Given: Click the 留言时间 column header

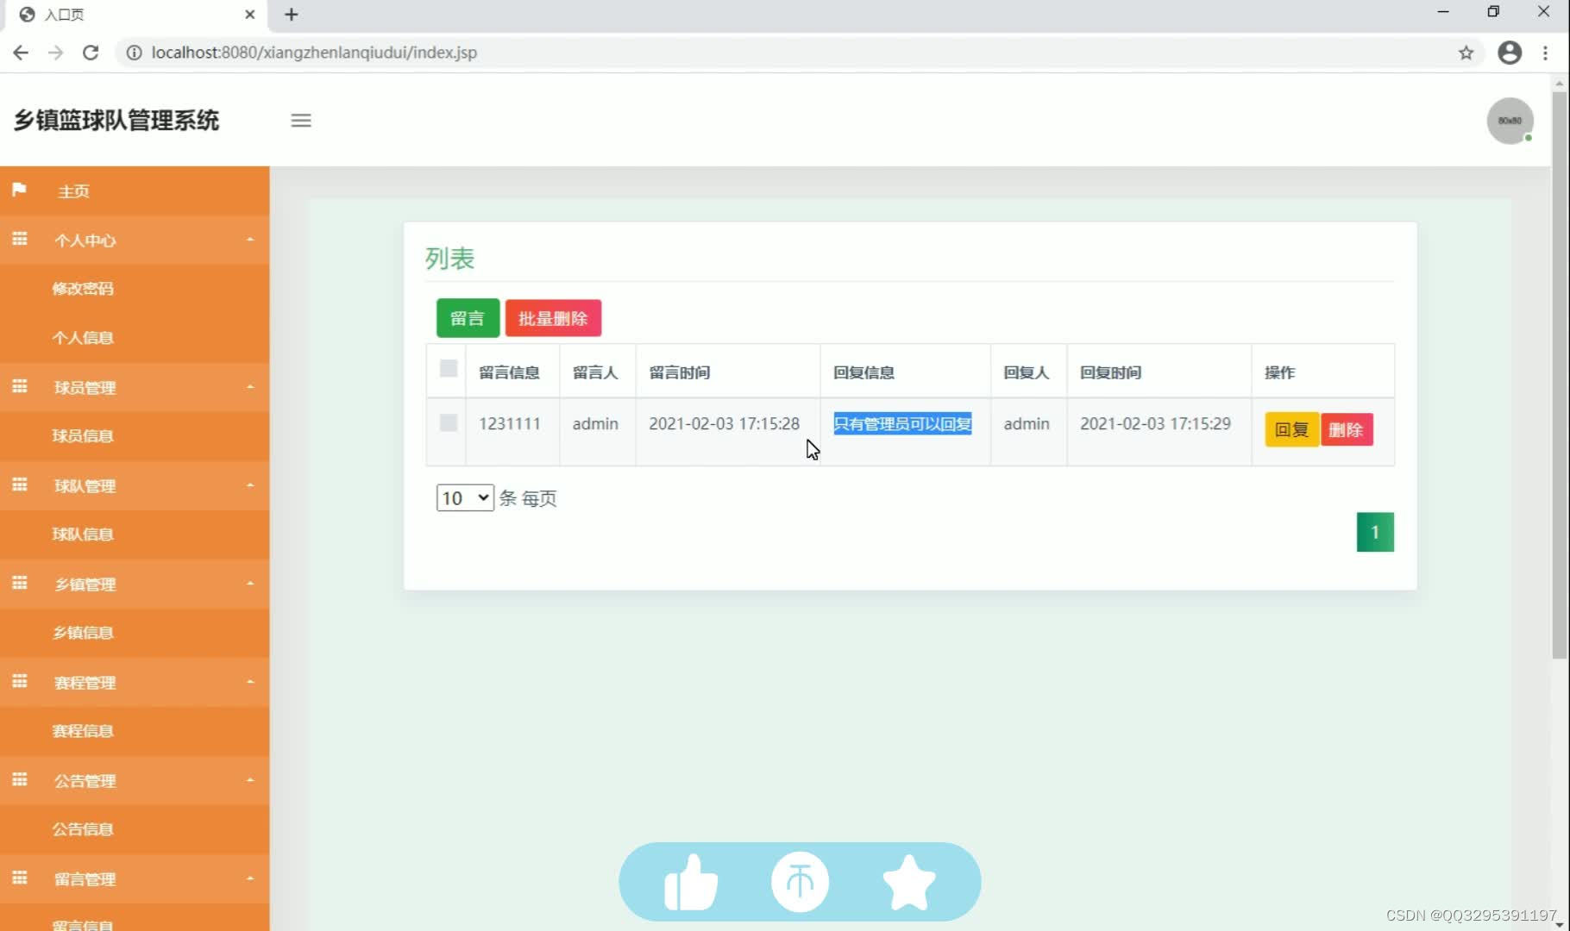Looking at the screenshot, I should (x=680, y=372).
